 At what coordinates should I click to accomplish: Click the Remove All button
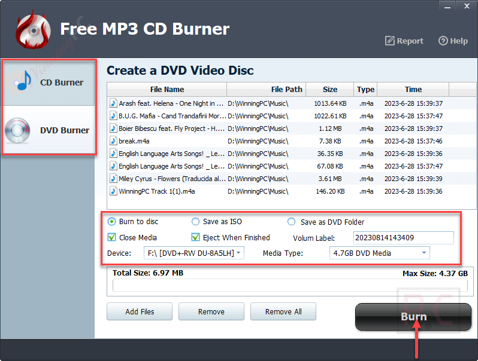(x=283, y=311)
